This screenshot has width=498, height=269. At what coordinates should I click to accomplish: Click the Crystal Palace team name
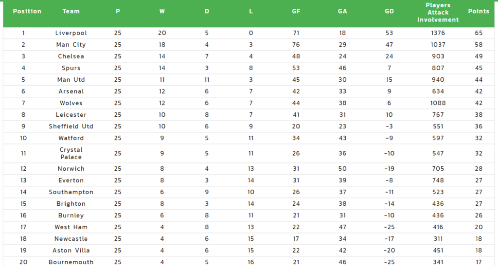click(x=71, y=153)
